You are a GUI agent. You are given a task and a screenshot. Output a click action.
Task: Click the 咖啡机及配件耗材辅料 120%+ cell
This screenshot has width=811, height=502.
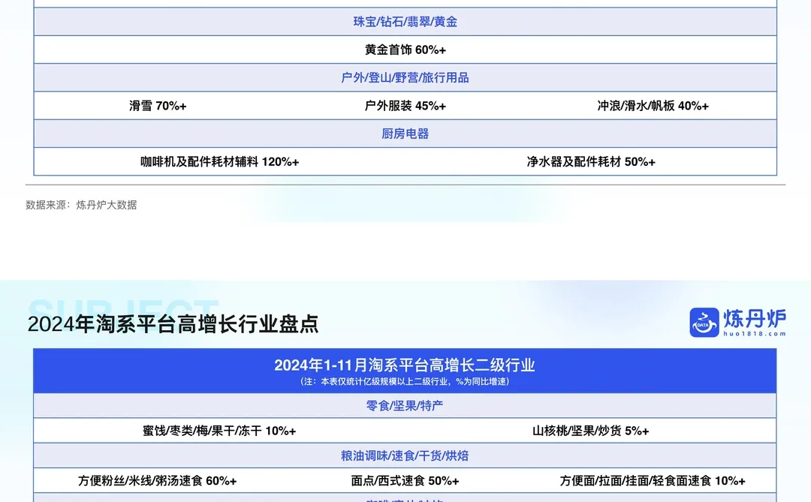coord(220,162)
